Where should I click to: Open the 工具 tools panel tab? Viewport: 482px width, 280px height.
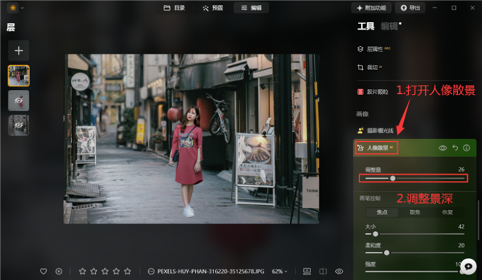[366, 26]
